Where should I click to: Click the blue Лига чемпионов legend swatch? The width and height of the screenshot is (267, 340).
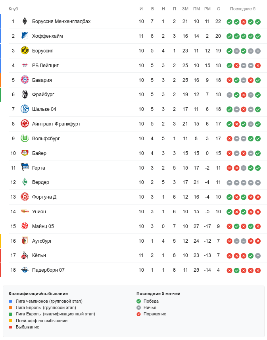click(x=11, y=301)
